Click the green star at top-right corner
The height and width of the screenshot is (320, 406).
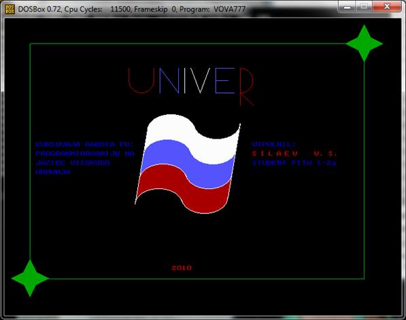click(x=364, y=43)
